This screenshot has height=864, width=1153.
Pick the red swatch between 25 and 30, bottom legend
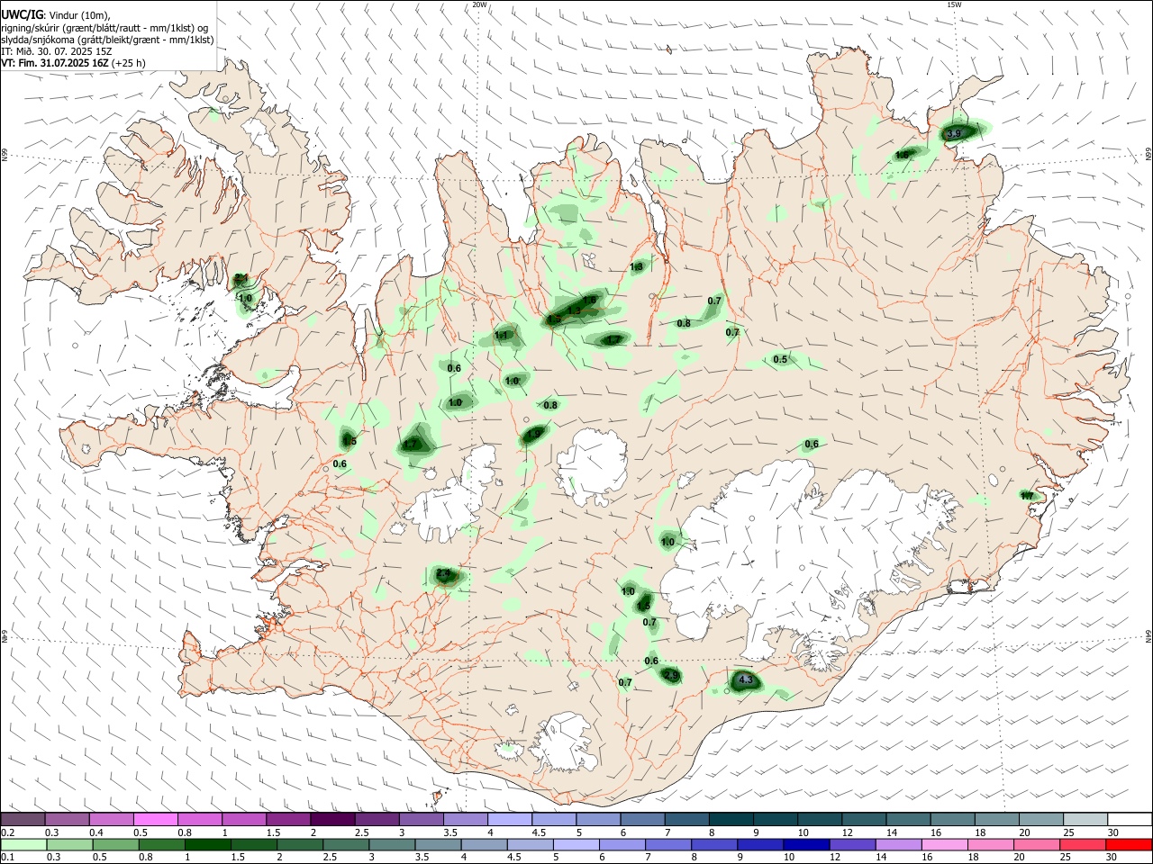point(1085,844)
